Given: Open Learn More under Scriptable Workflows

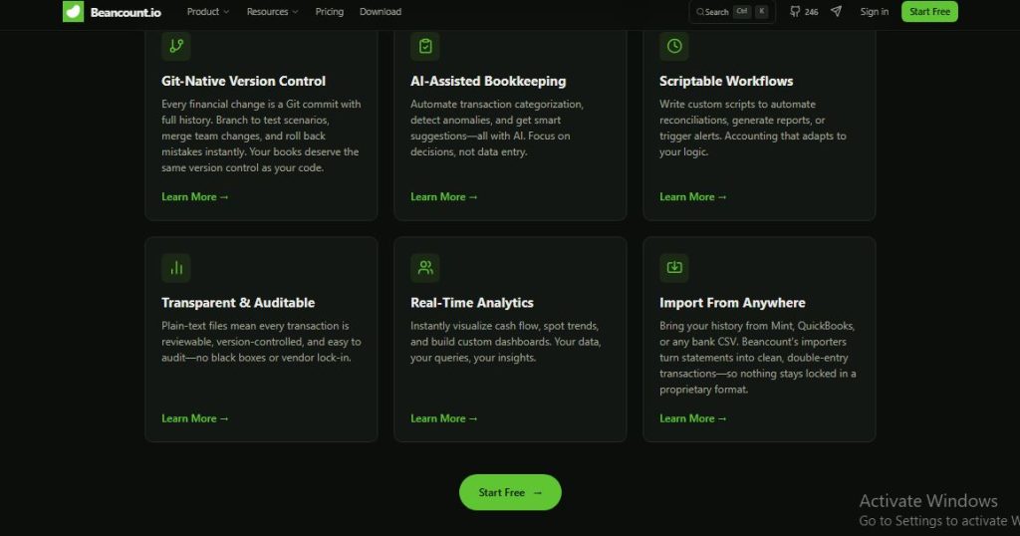Looking at the screenshot, I should click(693, 197).
